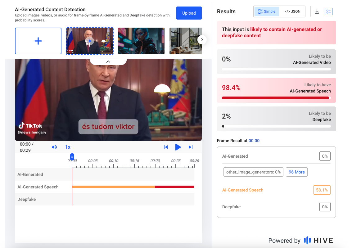Select the cyberpunk woman sample thumbnail

[141, 41]
